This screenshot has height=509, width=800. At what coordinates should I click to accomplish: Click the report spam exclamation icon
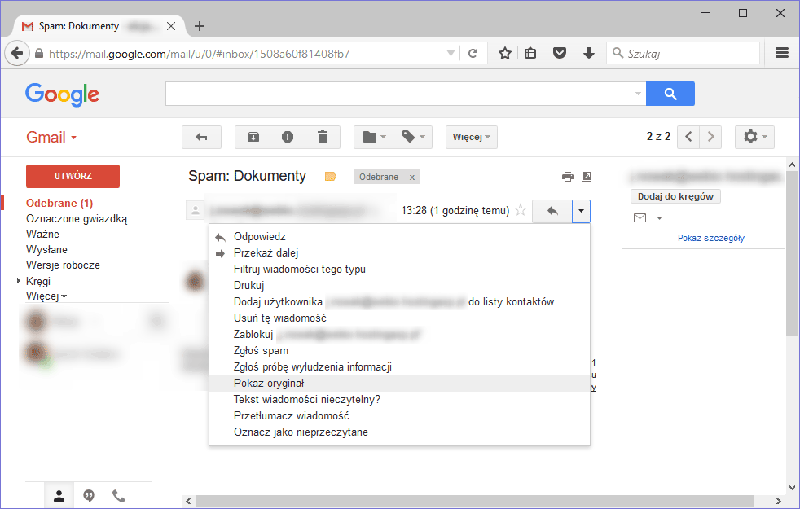click(288, 137)
